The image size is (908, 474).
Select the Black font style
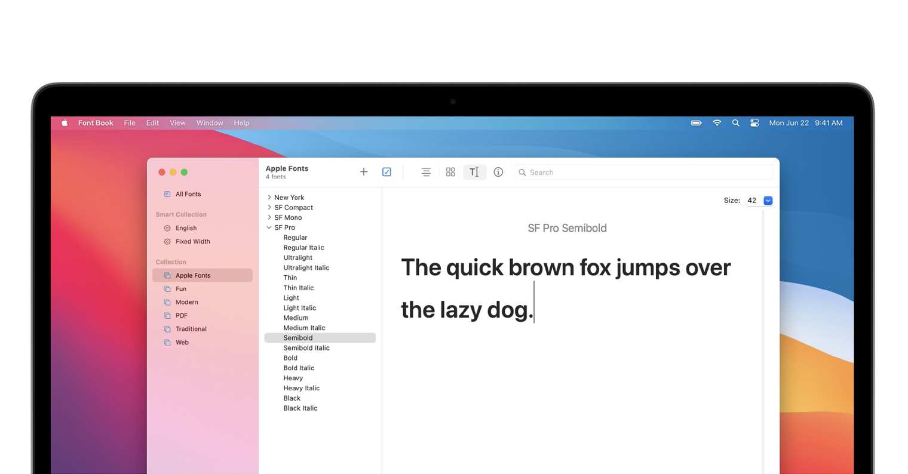coord(292,398)
